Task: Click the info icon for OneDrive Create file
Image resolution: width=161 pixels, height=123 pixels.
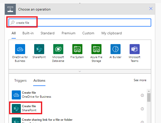Action: click(x=142, y=95)
